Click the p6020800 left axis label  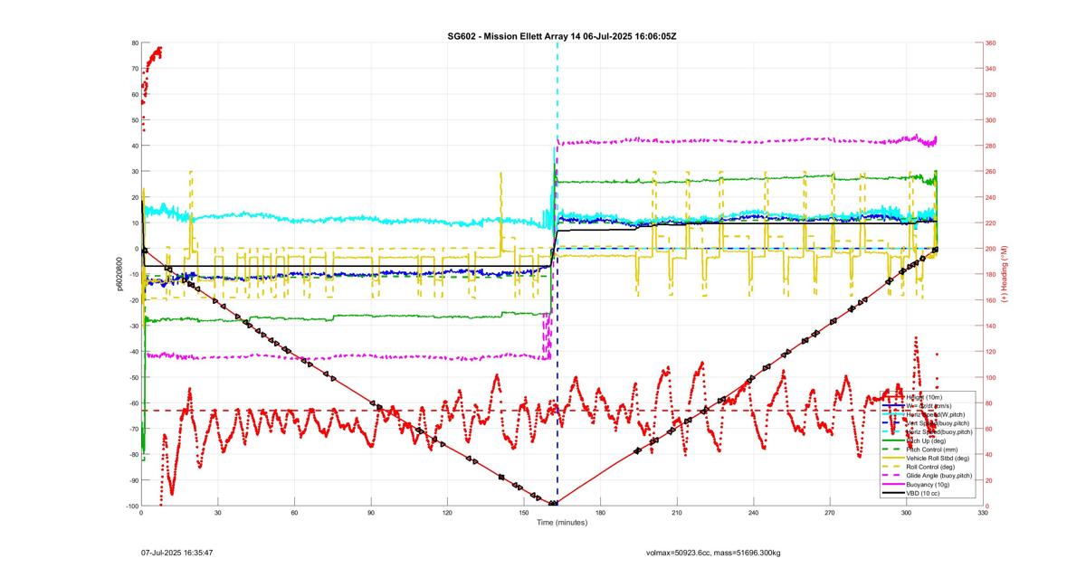click(119, 273)
